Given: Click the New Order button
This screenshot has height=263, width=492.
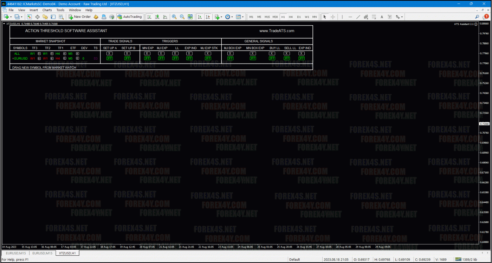Looking at the screenshot, I should click(x=79, y=17).
